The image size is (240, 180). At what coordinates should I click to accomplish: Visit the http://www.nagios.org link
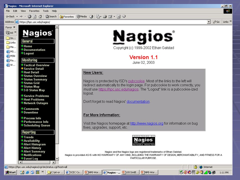[x=147, y=123]
